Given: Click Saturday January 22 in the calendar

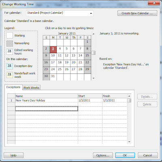Looking at the screenshot, I should coord(87,63).
